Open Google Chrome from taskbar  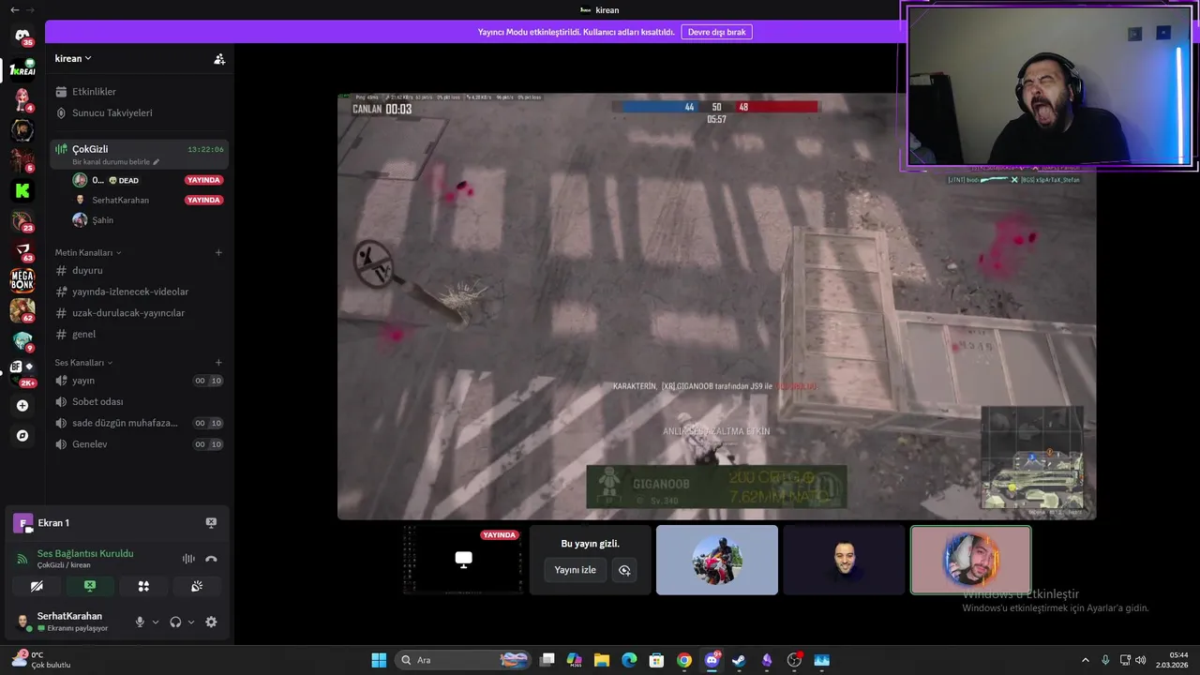pos(684,660)
